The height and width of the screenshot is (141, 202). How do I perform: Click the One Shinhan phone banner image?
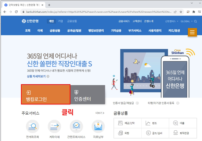click(x=175, y=77)
